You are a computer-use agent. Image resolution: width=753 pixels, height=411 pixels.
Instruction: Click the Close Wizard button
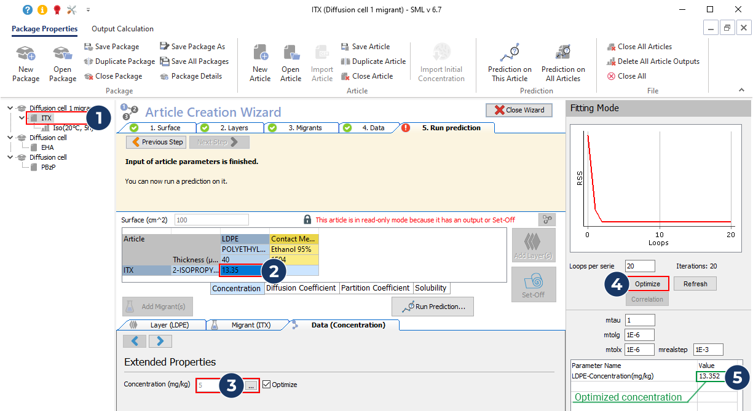tap(518, 110)
